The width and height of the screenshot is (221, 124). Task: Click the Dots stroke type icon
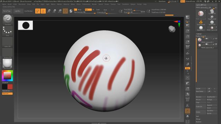click(7, 31)
